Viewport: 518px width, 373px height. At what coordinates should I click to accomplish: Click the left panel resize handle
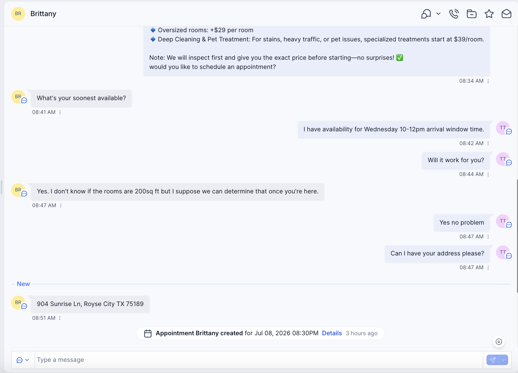pos(2,187)
